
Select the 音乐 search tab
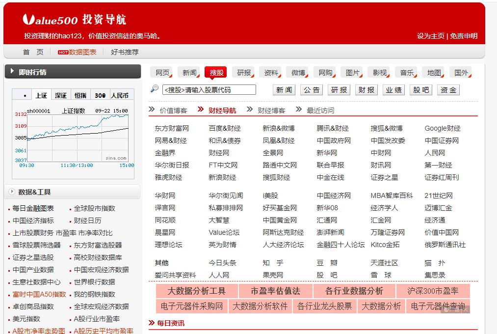pyautogui.click(x=406, y=73)
